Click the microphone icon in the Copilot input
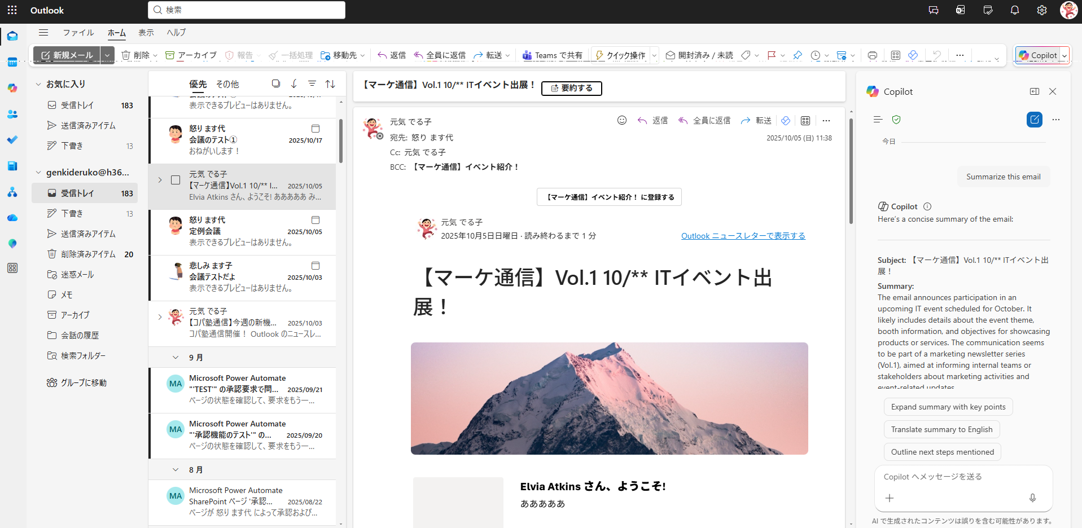This screenshot has height=528, width=1082. (1032, 498)
